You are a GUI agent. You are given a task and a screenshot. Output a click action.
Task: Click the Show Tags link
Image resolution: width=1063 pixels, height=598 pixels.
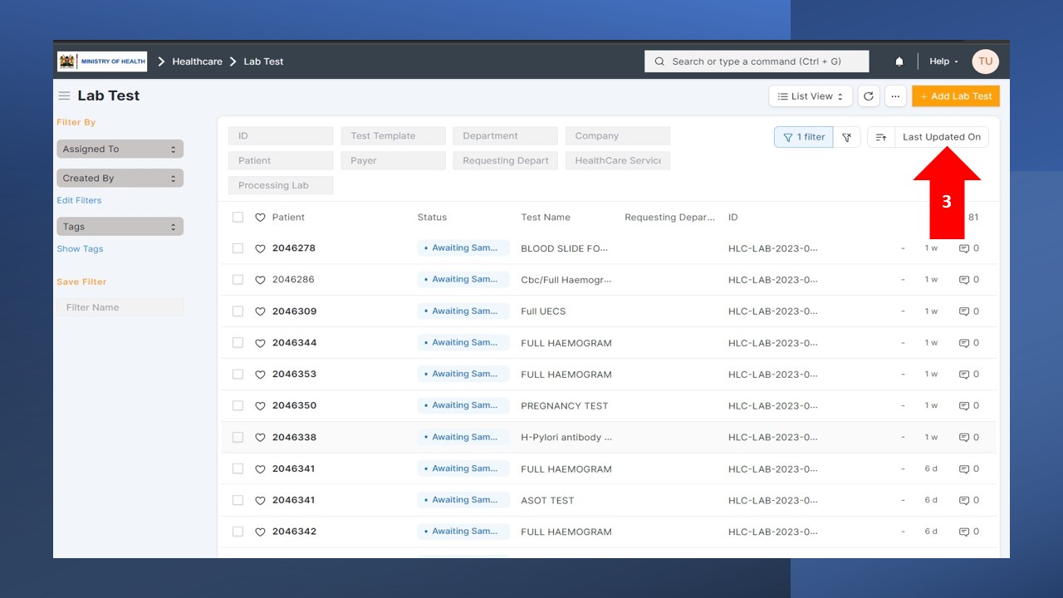[80, 249]
